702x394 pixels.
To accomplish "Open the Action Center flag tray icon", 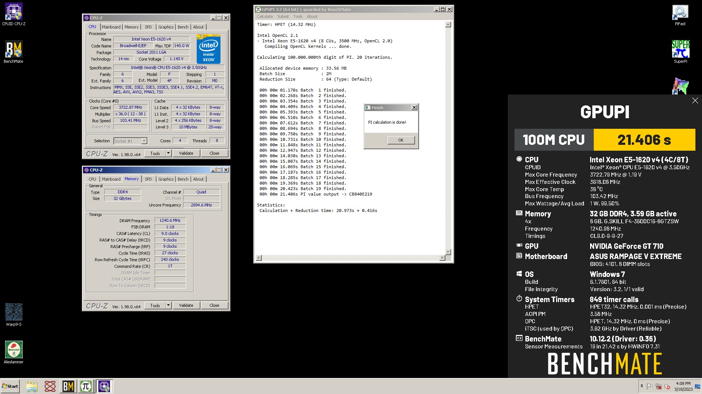I will pos(650,386).
